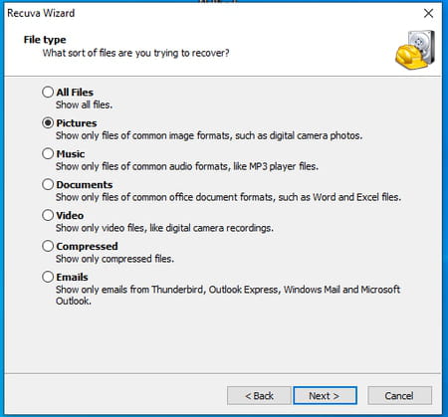Select the Video radio button
Screen dimensions: 448x417
[x=48, y=215]
